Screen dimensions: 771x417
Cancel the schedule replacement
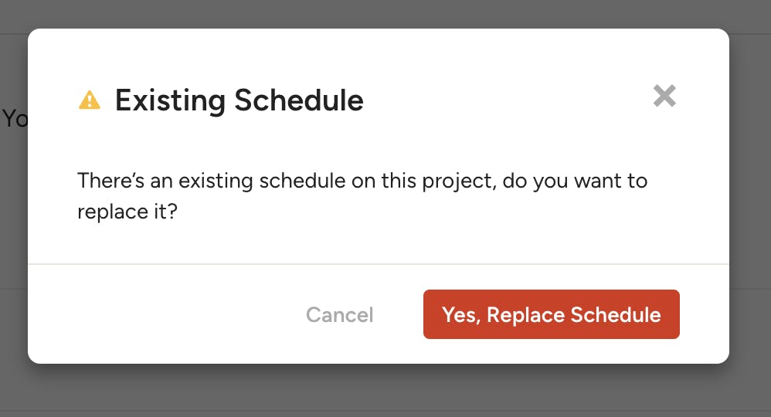(x=340, y=315)
